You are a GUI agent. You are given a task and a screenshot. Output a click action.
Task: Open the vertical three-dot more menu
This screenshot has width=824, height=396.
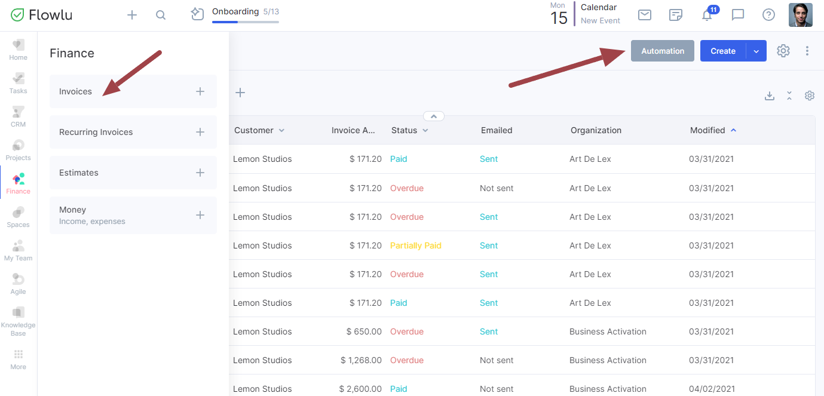[x=807, y=51]
